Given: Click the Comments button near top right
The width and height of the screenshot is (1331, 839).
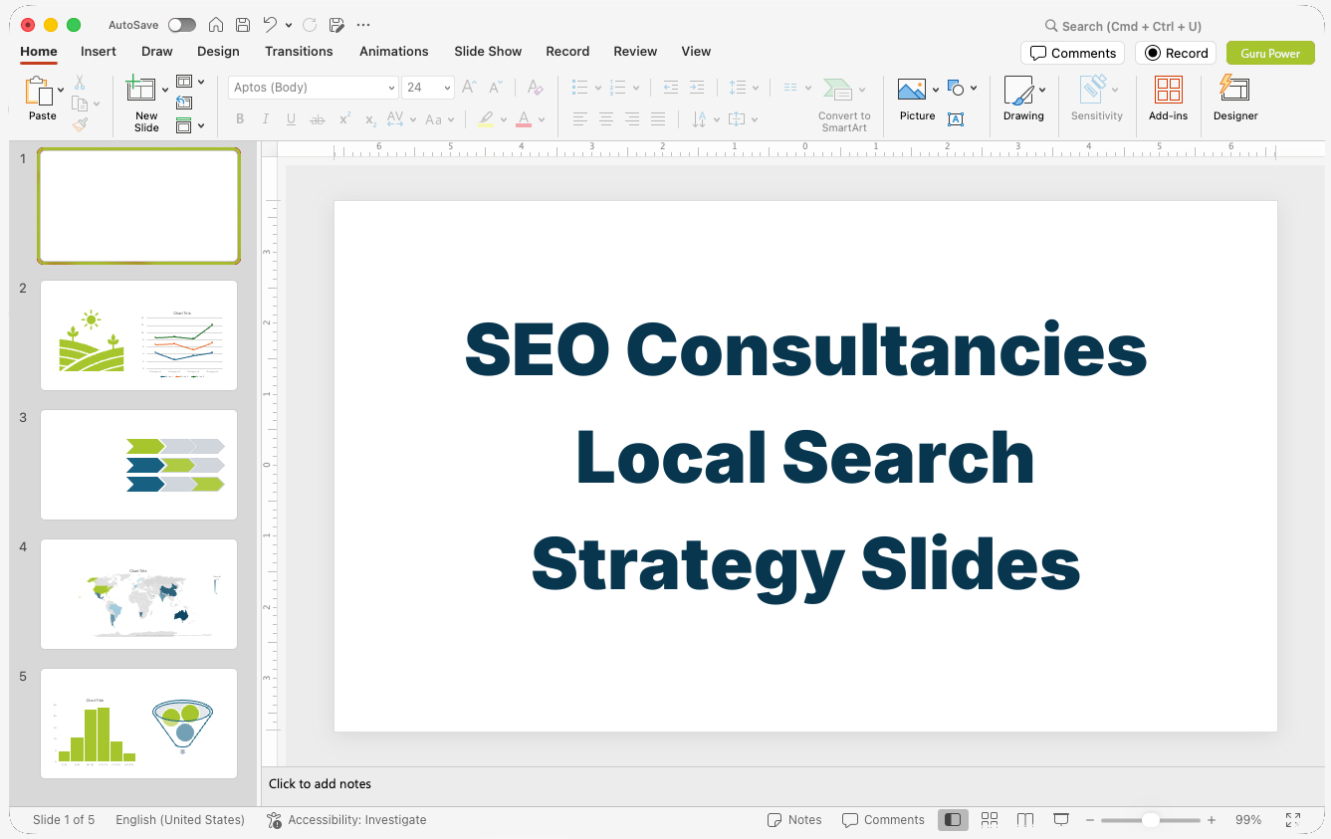Looking at the screenshot, I should 1072,53.
